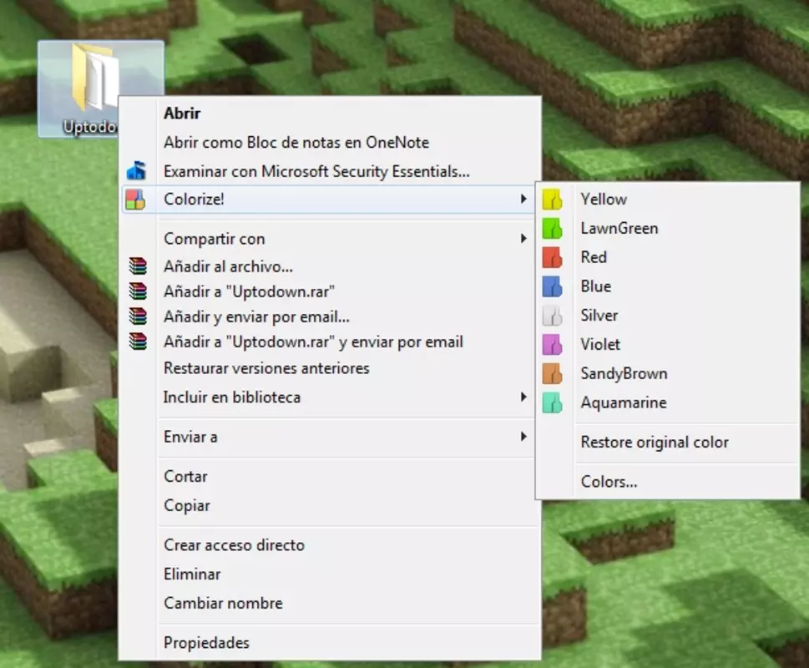Screen dimensions: 809x668
Task: Open the Colors... dialog entry
Action: tap(609, 482)
